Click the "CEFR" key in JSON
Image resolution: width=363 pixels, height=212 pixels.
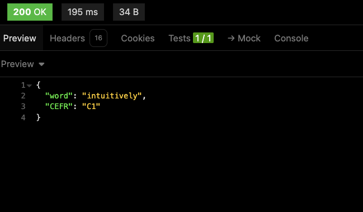pos(59,106)
